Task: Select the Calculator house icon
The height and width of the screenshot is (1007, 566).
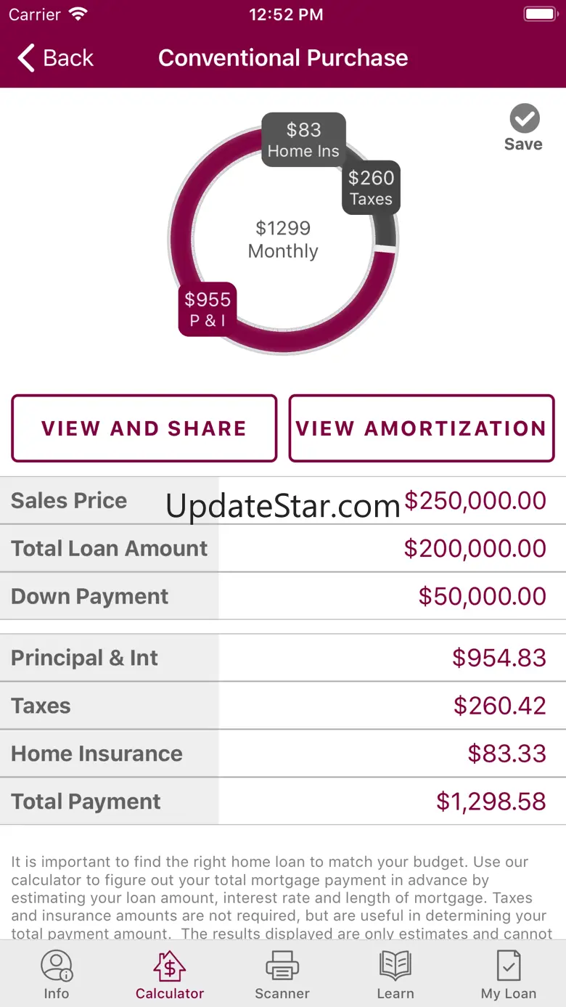Action: click(x=170, y=966)
